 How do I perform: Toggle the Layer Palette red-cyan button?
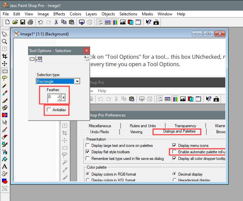[x=131, y=22]
